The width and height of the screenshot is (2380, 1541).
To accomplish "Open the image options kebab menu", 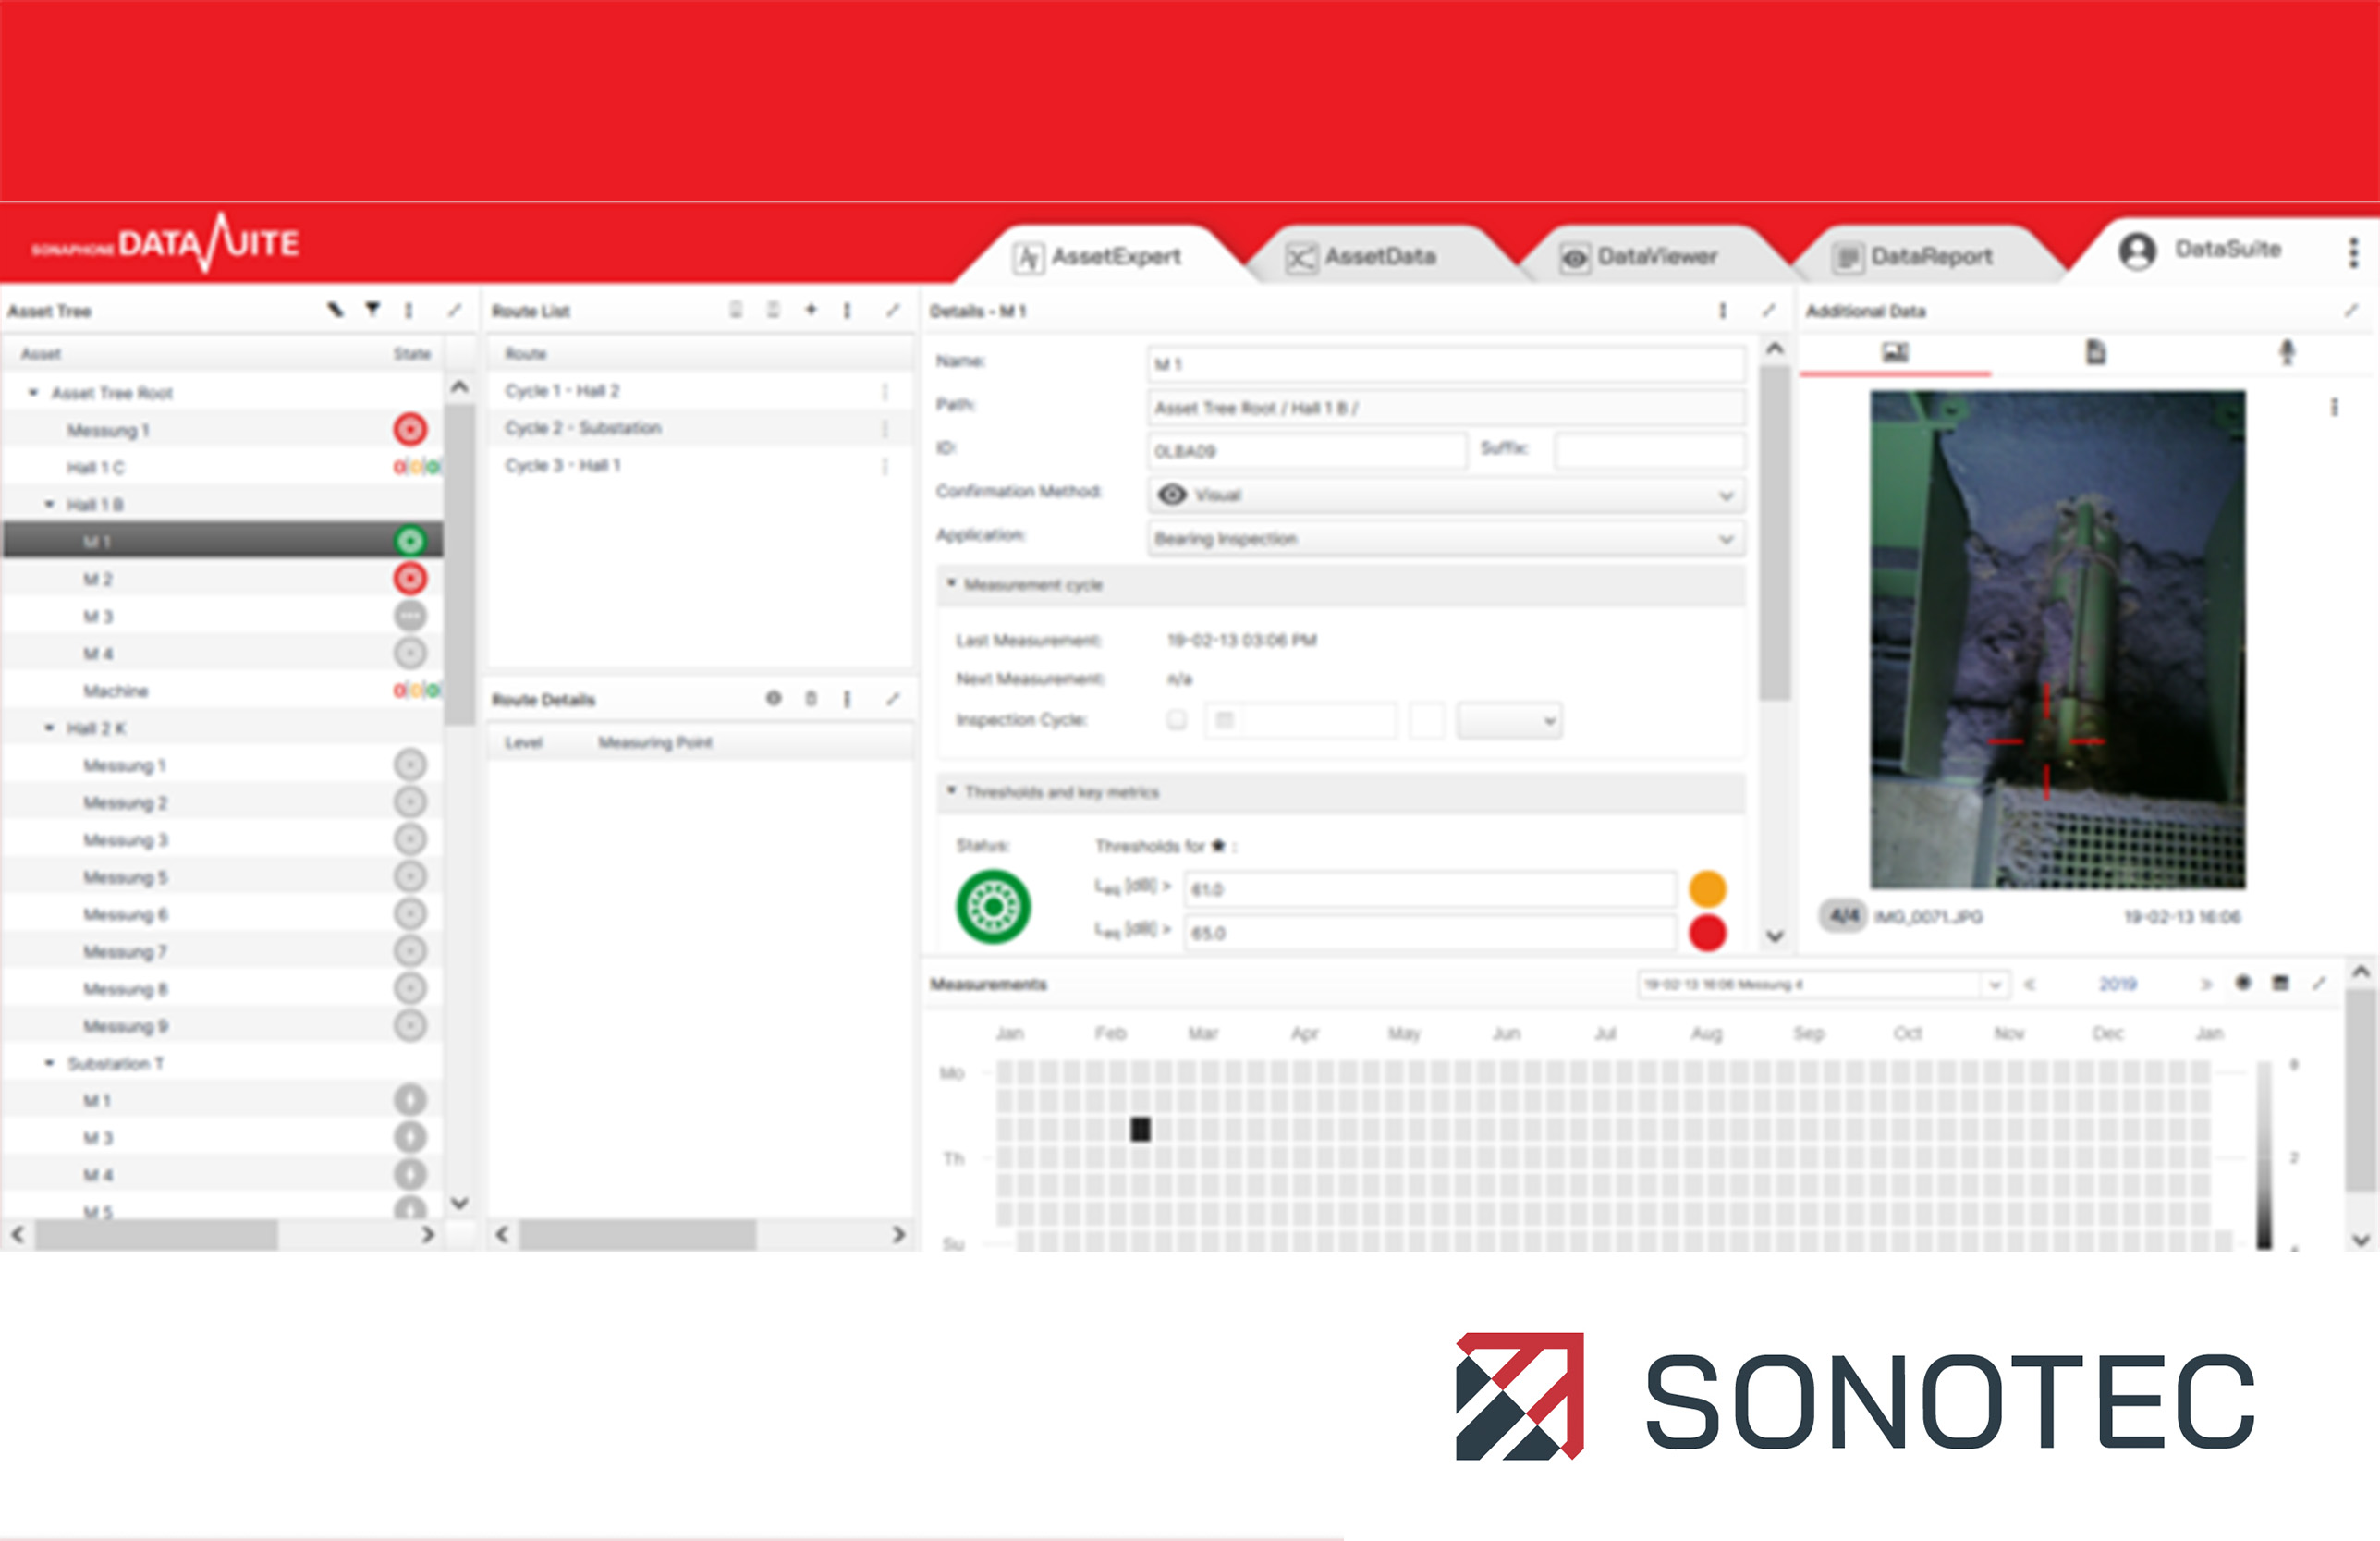I will [x=2335, y=407].
